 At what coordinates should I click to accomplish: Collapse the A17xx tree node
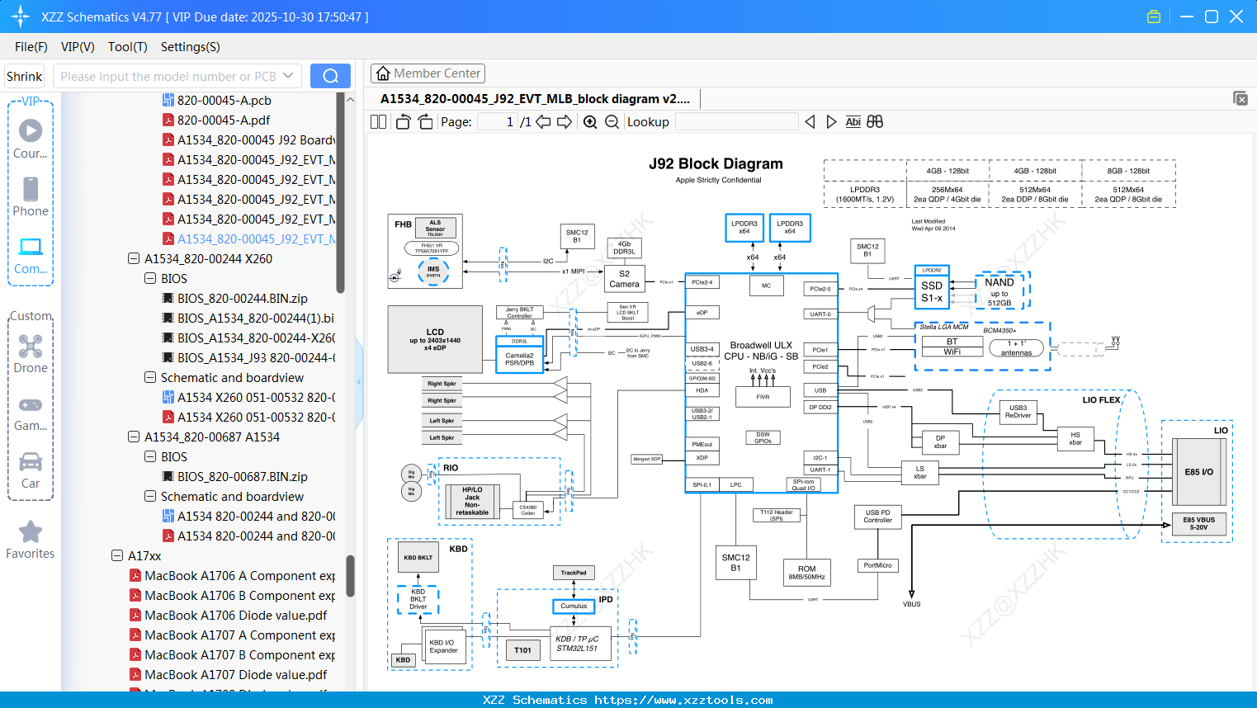pyautogui.click(x=117, y=556)
